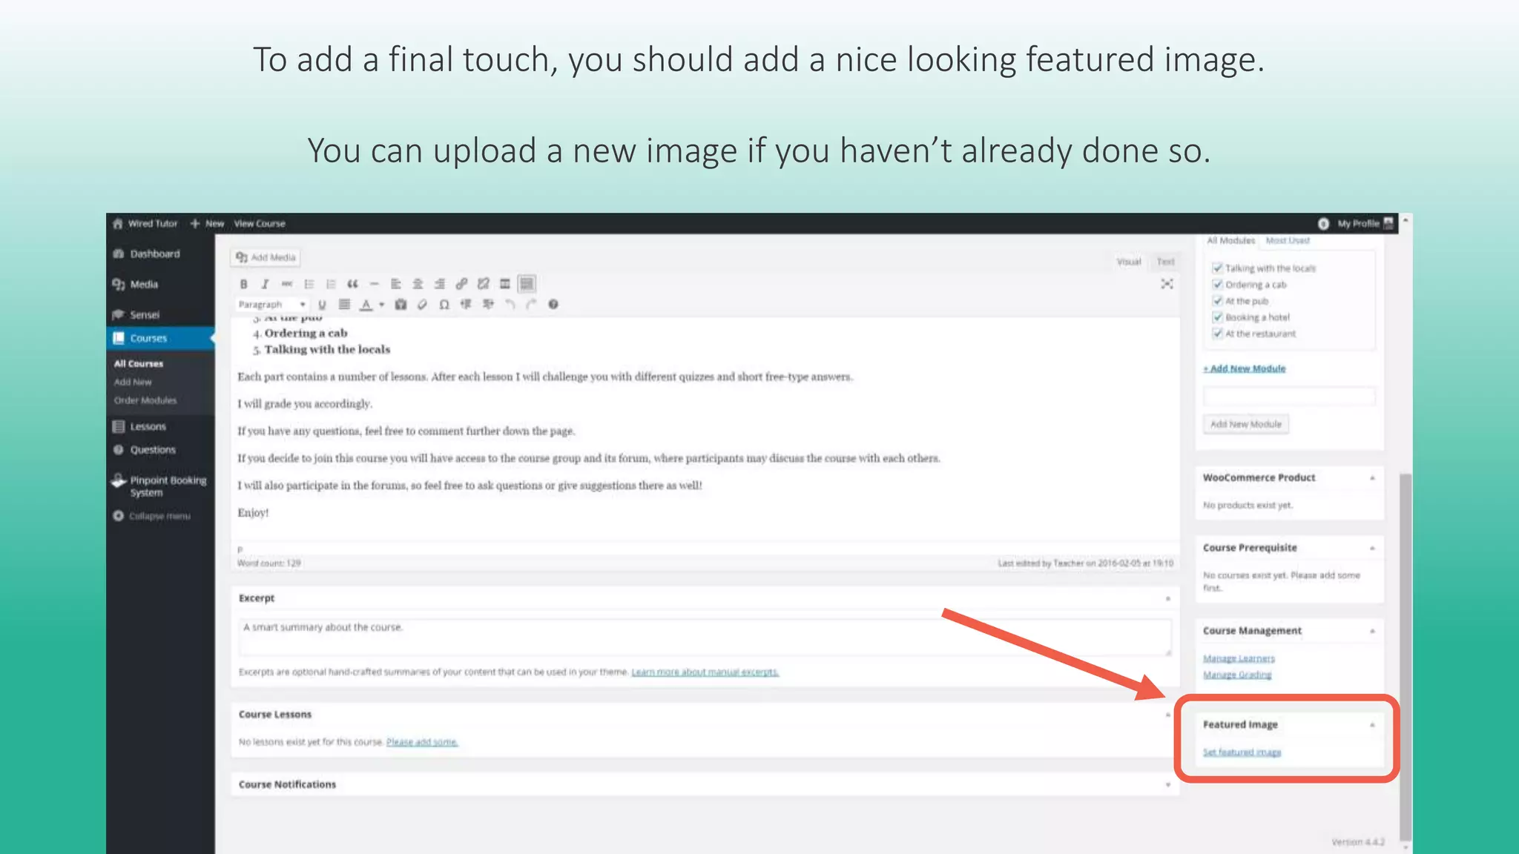Switch to the Visual editor tab
Screen dimensions: 1519x854
[1129, 262]
